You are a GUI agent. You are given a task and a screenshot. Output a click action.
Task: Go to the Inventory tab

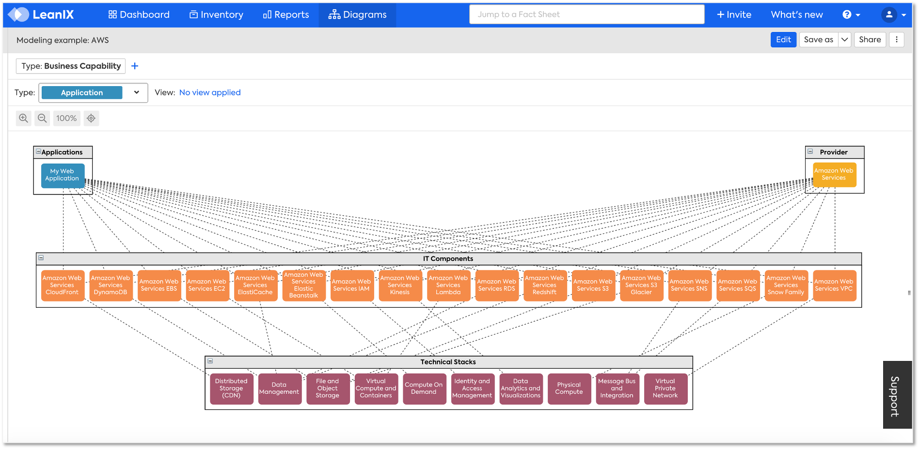pyautogui.click(x=216, y=15)
